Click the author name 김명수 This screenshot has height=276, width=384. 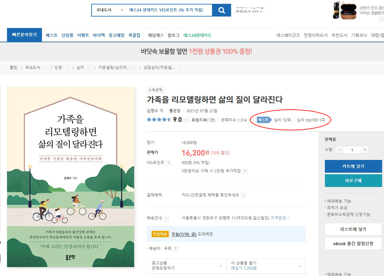(153, 111)
